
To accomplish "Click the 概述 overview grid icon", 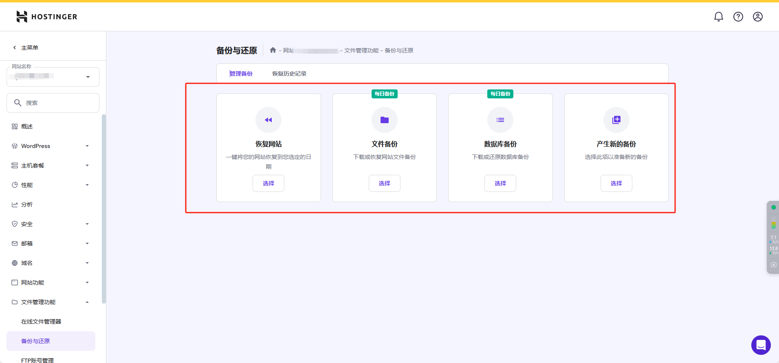I will pos(15,126).
